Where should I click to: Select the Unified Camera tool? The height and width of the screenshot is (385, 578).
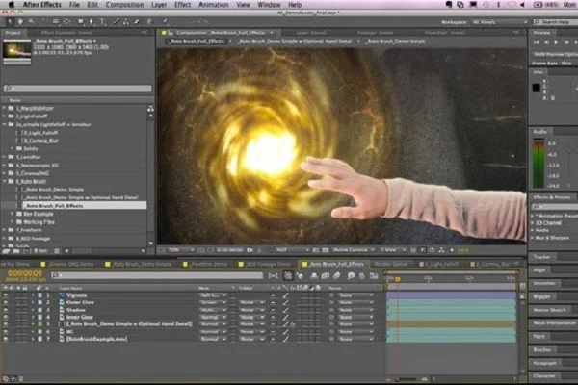55,22
